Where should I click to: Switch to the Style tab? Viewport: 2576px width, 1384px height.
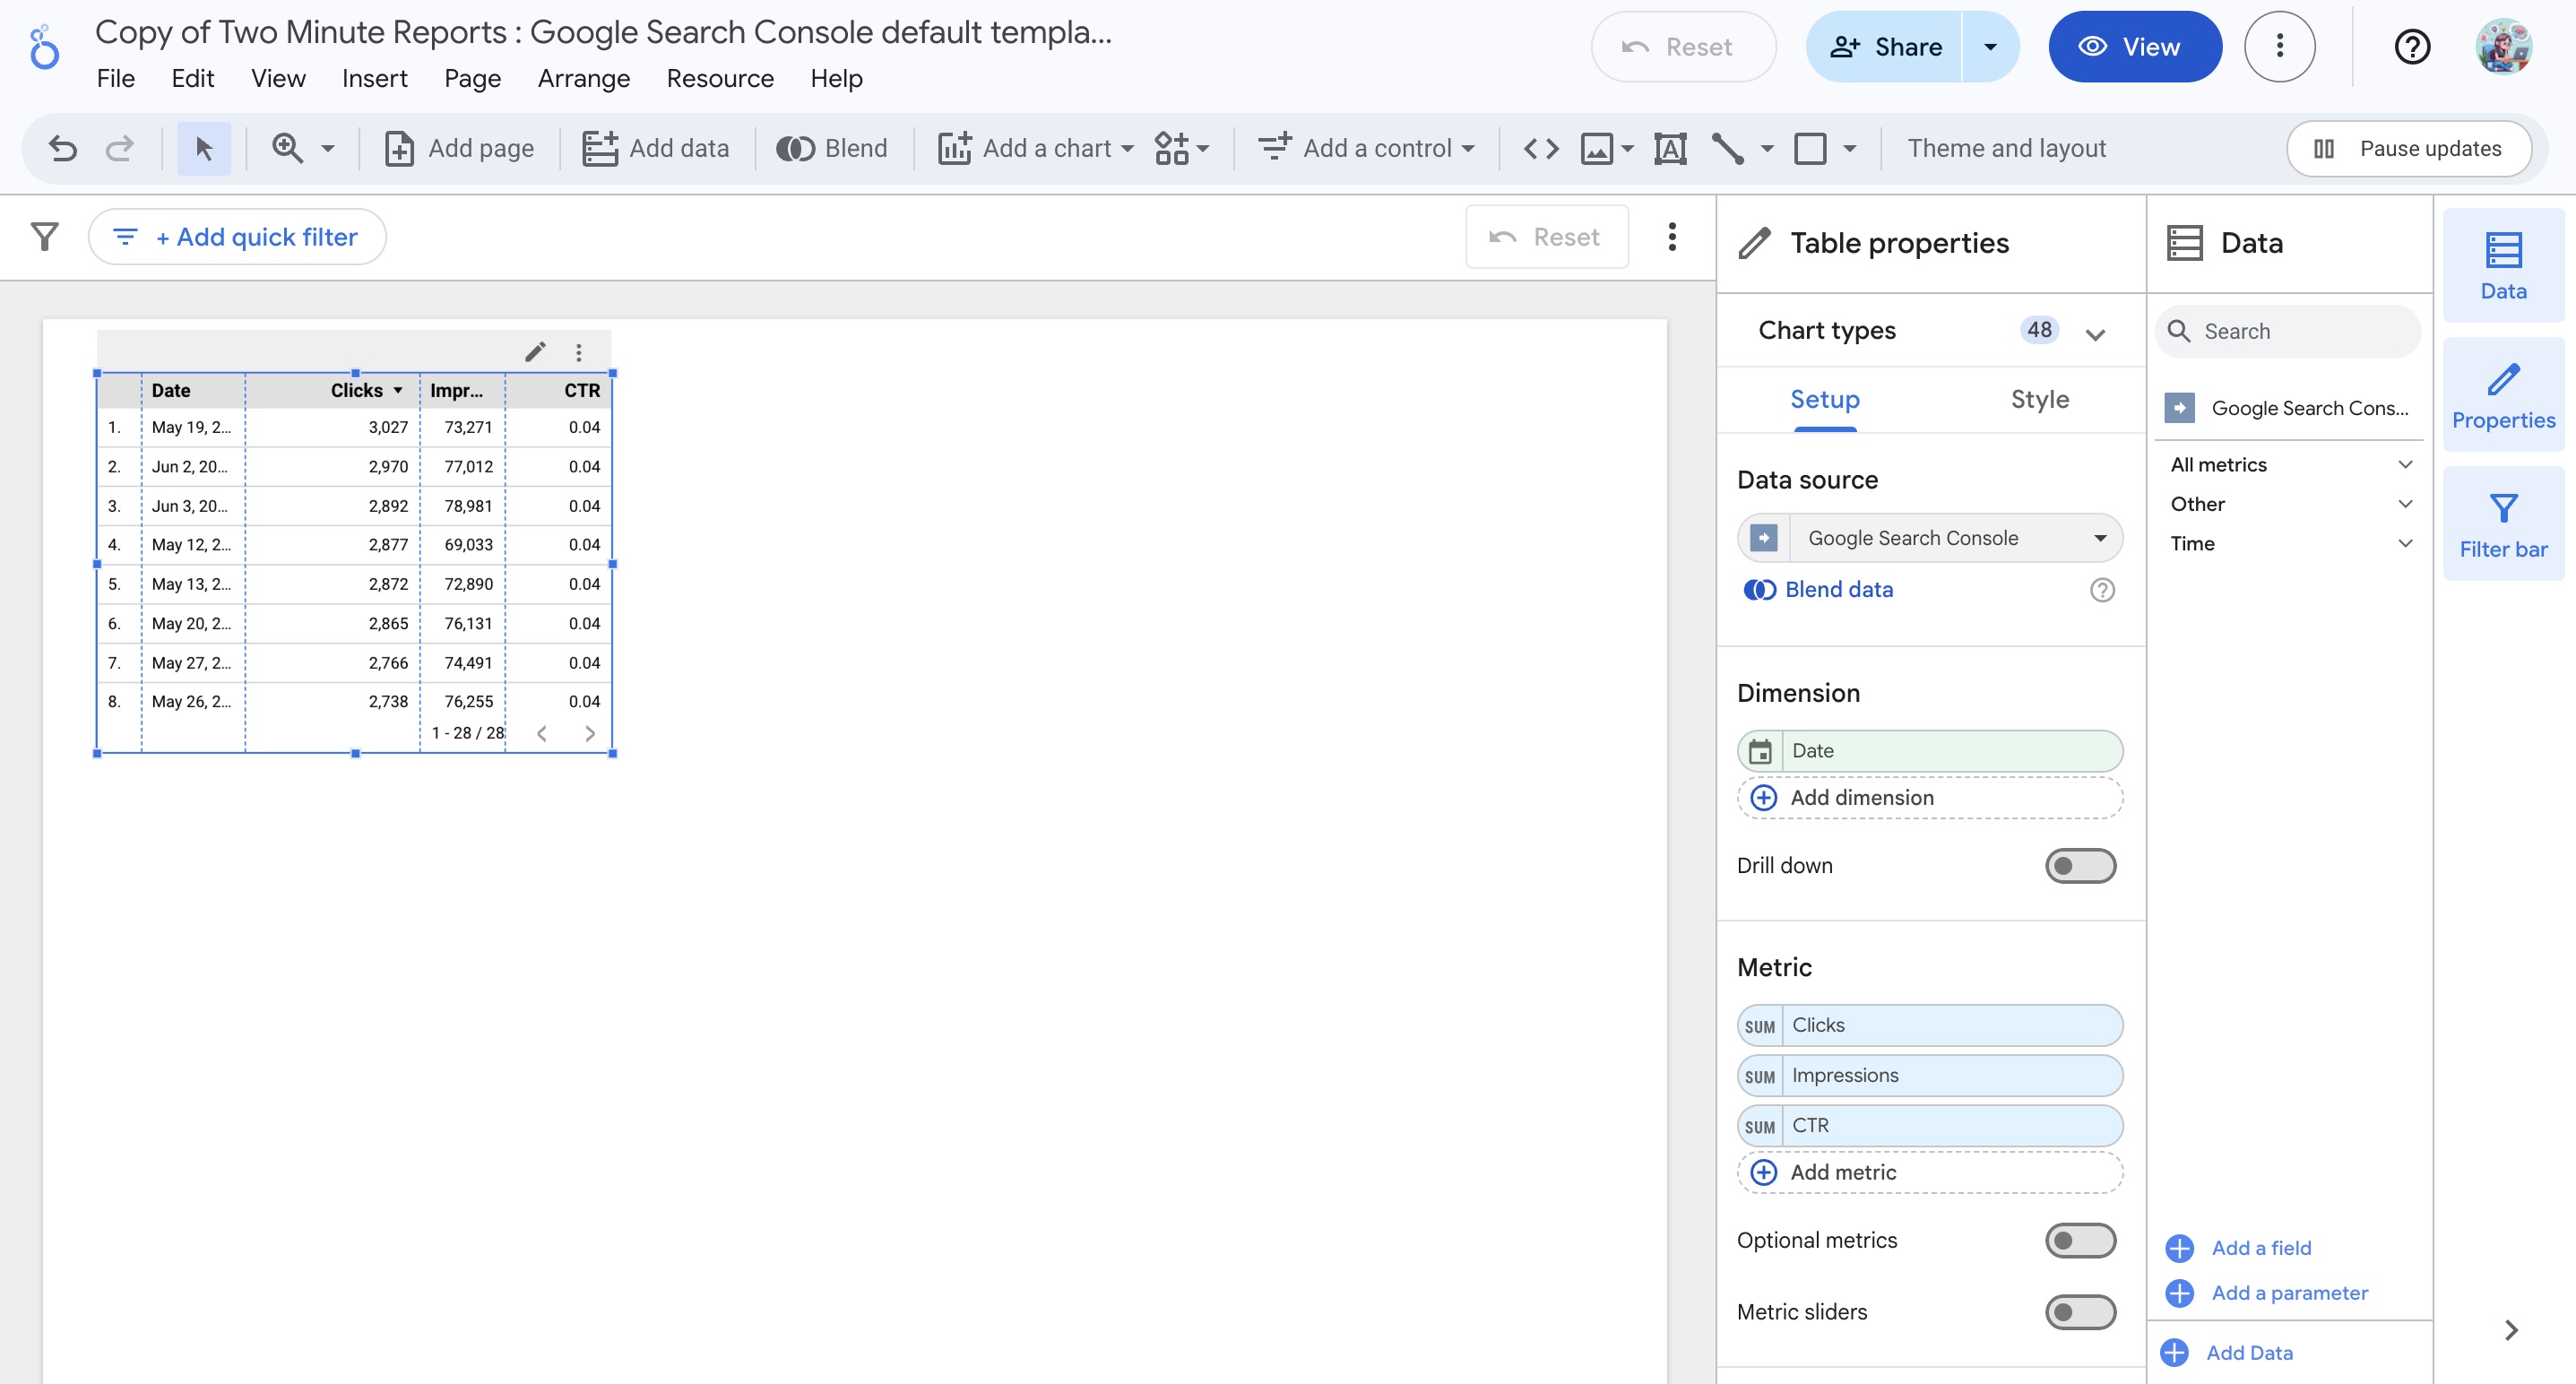point(2039,400)
